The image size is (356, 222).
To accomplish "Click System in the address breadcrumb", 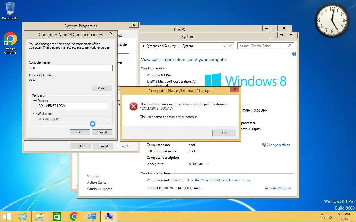I will 187,46.
